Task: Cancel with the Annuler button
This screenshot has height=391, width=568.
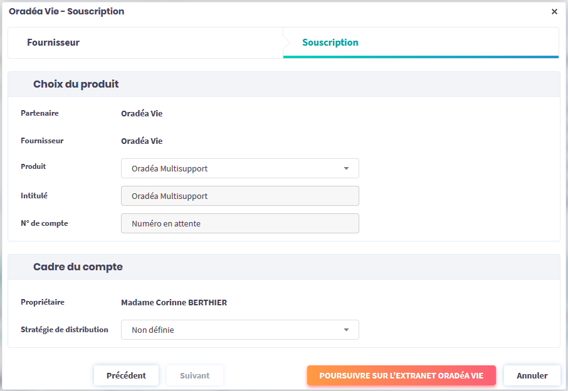Action: click(532, 375)
